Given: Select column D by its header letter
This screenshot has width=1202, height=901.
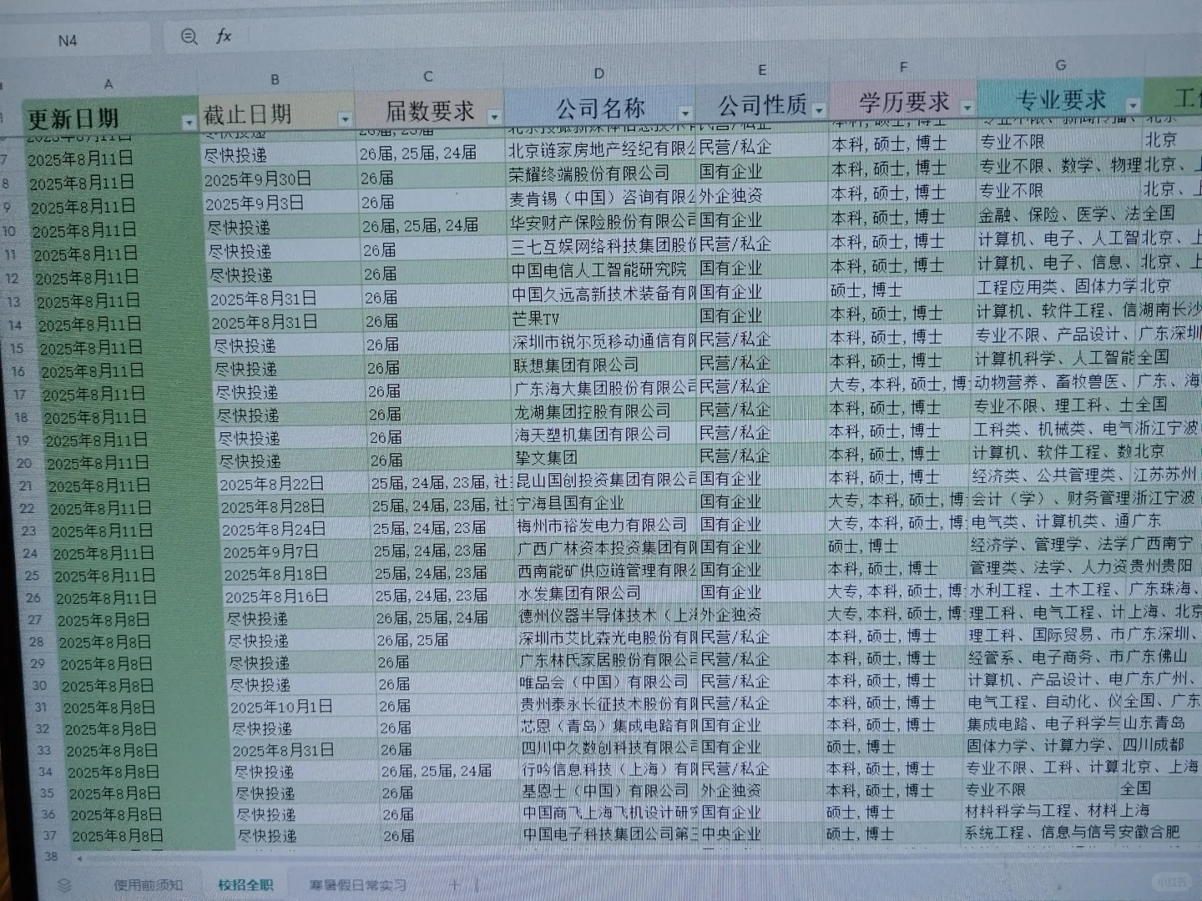Looking at the screenshot, I should tap(598, 73).
